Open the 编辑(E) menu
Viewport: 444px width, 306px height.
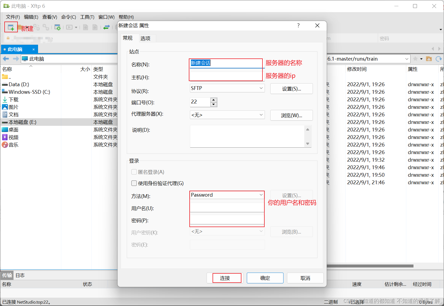coord(31,17)
